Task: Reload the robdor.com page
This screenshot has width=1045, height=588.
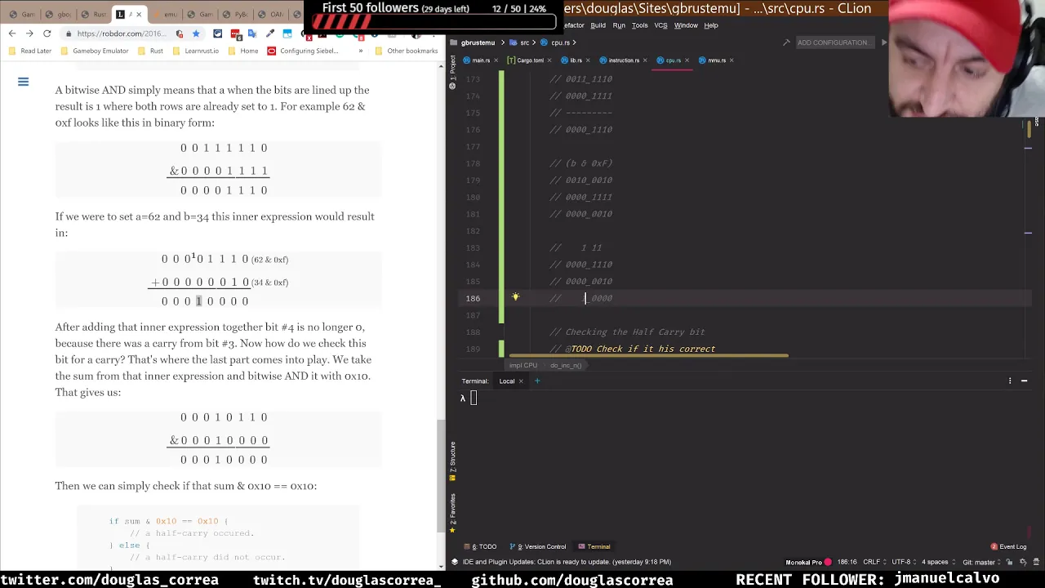Action: coord(47,33)
